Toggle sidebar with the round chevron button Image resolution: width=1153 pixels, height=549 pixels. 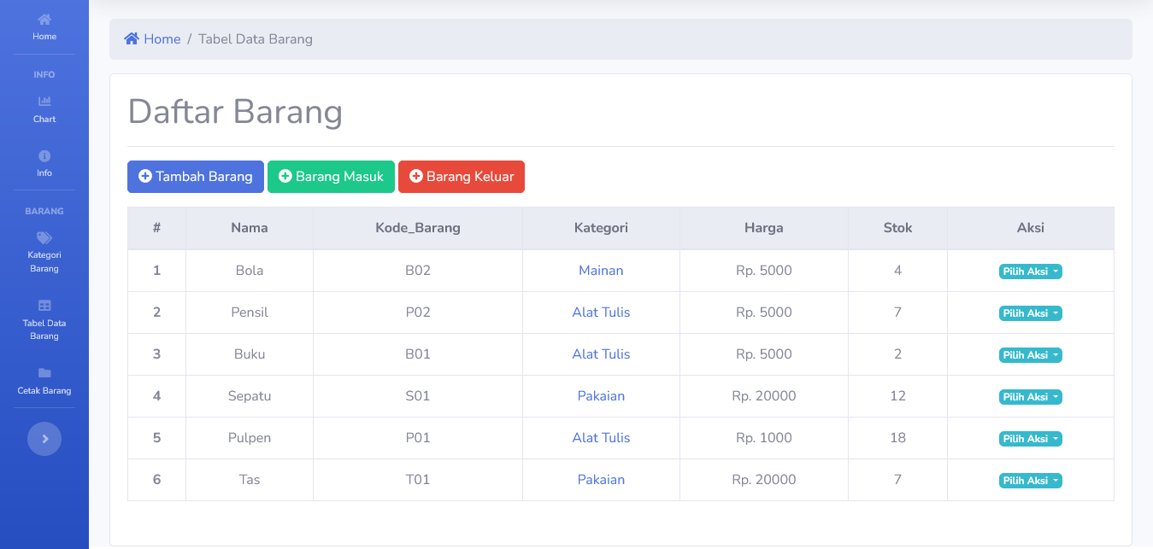pyautogui.click(x=44, y=439)
